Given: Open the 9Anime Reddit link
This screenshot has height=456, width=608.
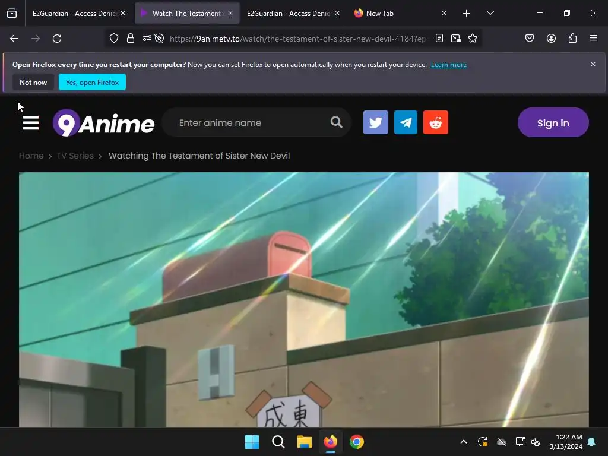Looking at the screenshot, I should [x=436, y=122].
